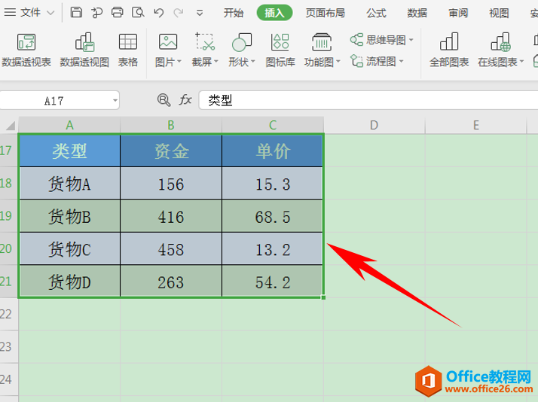Select column A header
This screenshot has height=402, width=538.
[x=69, y=125]
